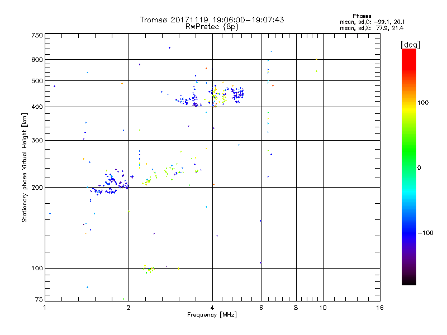Viewport: 447px width, 335px height.
Task: Click the x-axis tick label '6'
Action: pos(261,308)
